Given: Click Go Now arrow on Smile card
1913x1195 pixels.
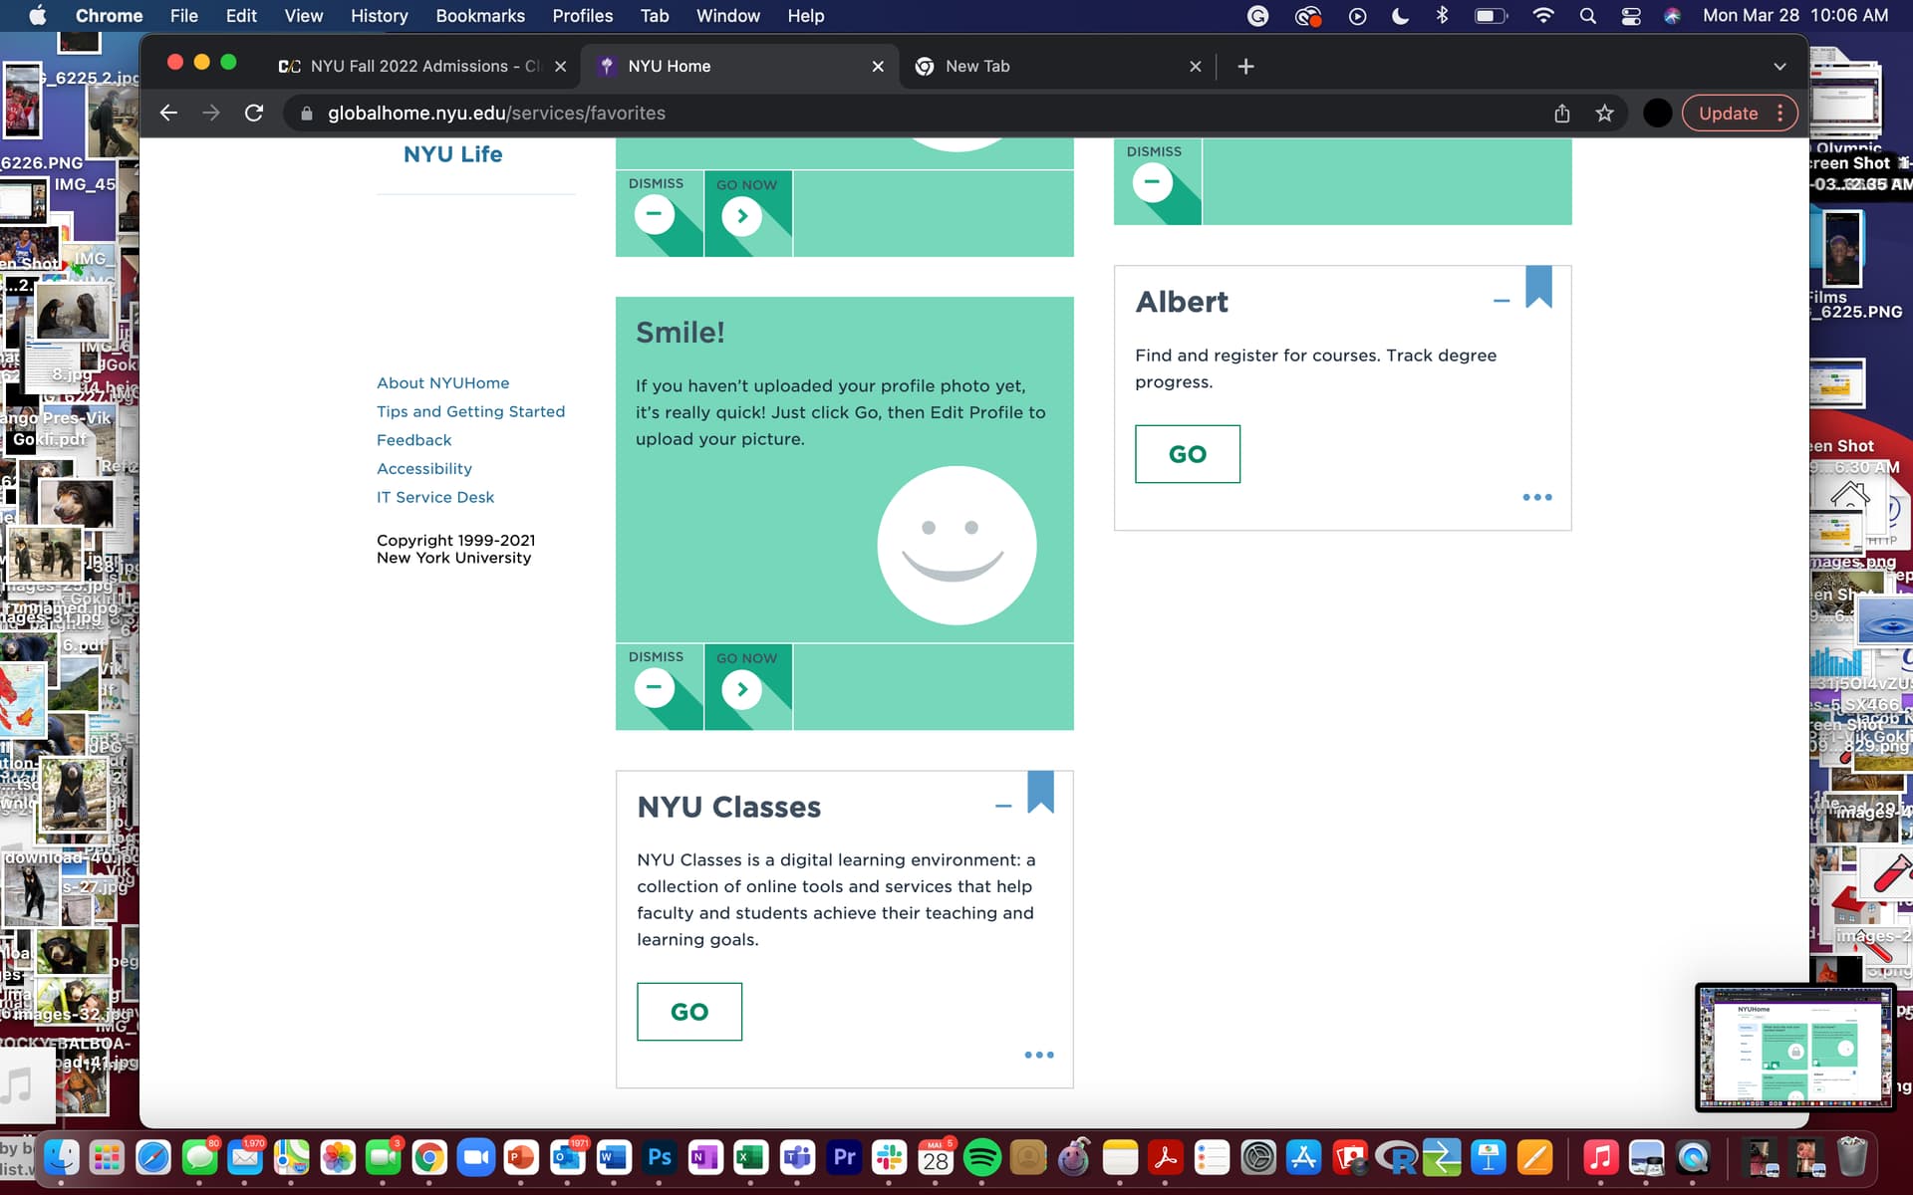Looking at the screenshot, I should click(x=742, y=689).
